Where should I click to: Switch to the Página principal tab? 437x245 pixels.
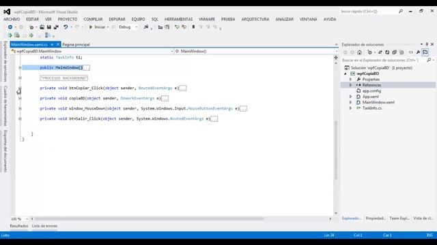76,44
